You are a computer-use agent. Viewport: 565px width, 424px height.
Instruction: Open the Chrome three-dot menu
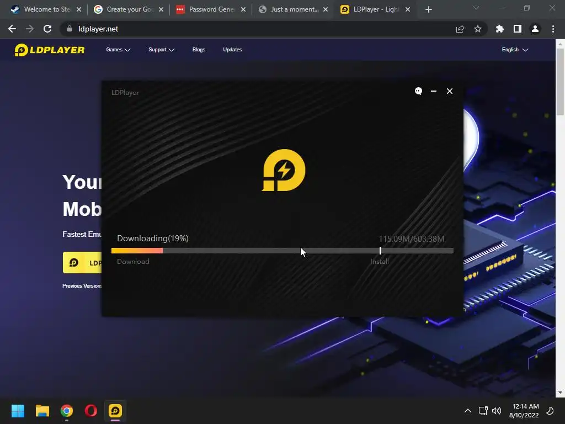553,29
